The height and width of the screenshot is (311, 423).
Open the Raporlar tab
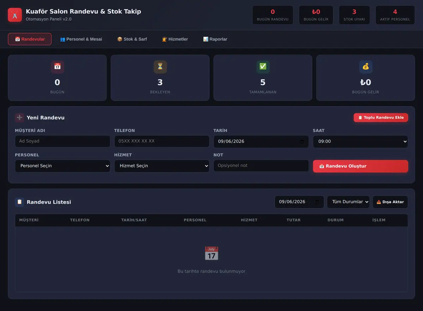click(x=215, y=39)
